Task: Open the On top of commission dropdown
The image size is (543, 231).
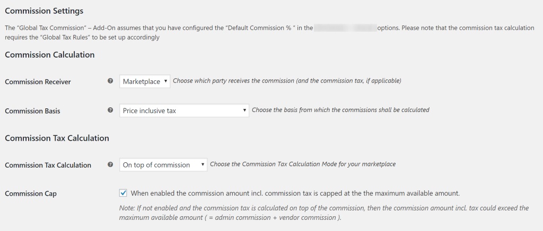Action: pyautogui.click(x=163, y=165)
